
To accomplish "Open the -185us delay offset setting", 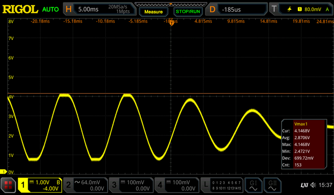I will point(231,10).
